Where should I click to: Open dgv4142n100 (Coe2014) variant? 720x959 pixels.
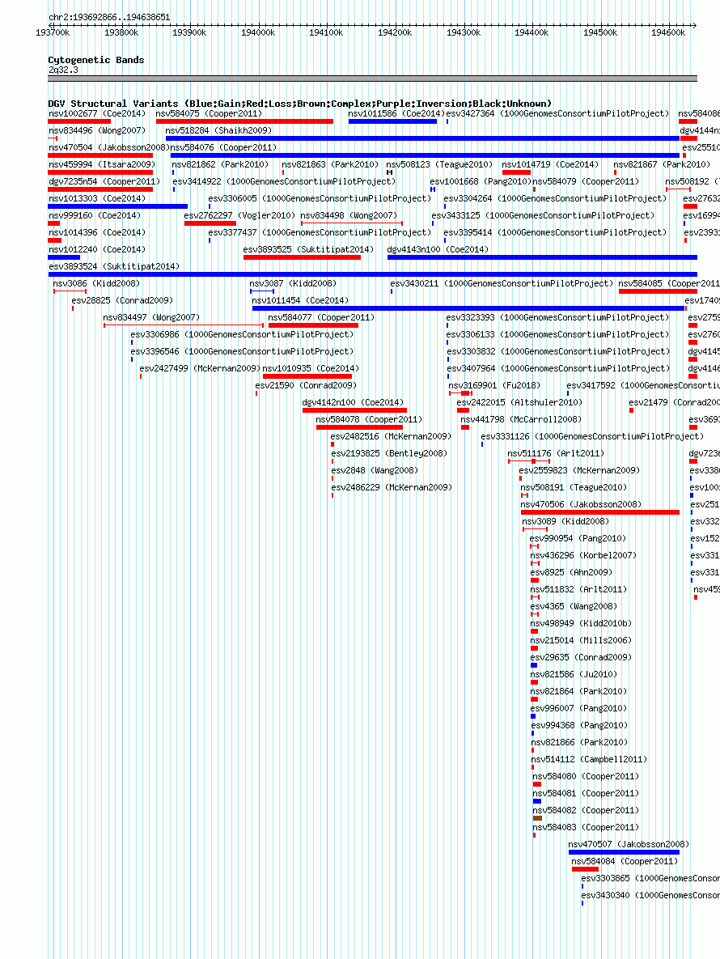[x=354, y=402]
